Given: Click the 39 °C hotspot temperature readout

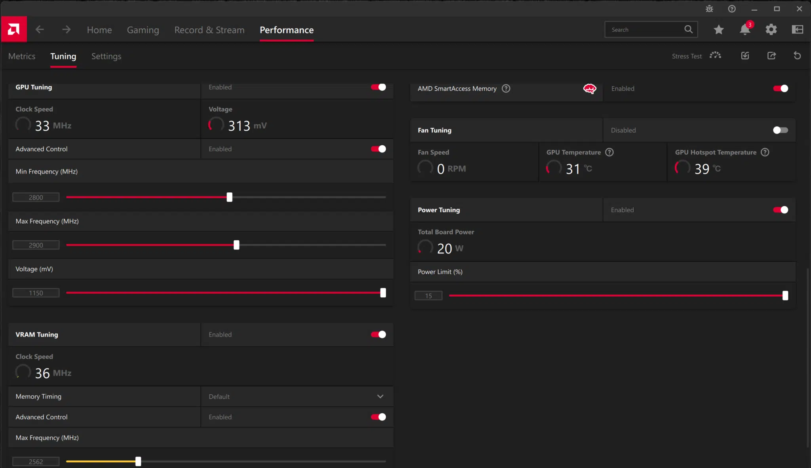Looking at the screenshot, I should [x=708, y=169].
